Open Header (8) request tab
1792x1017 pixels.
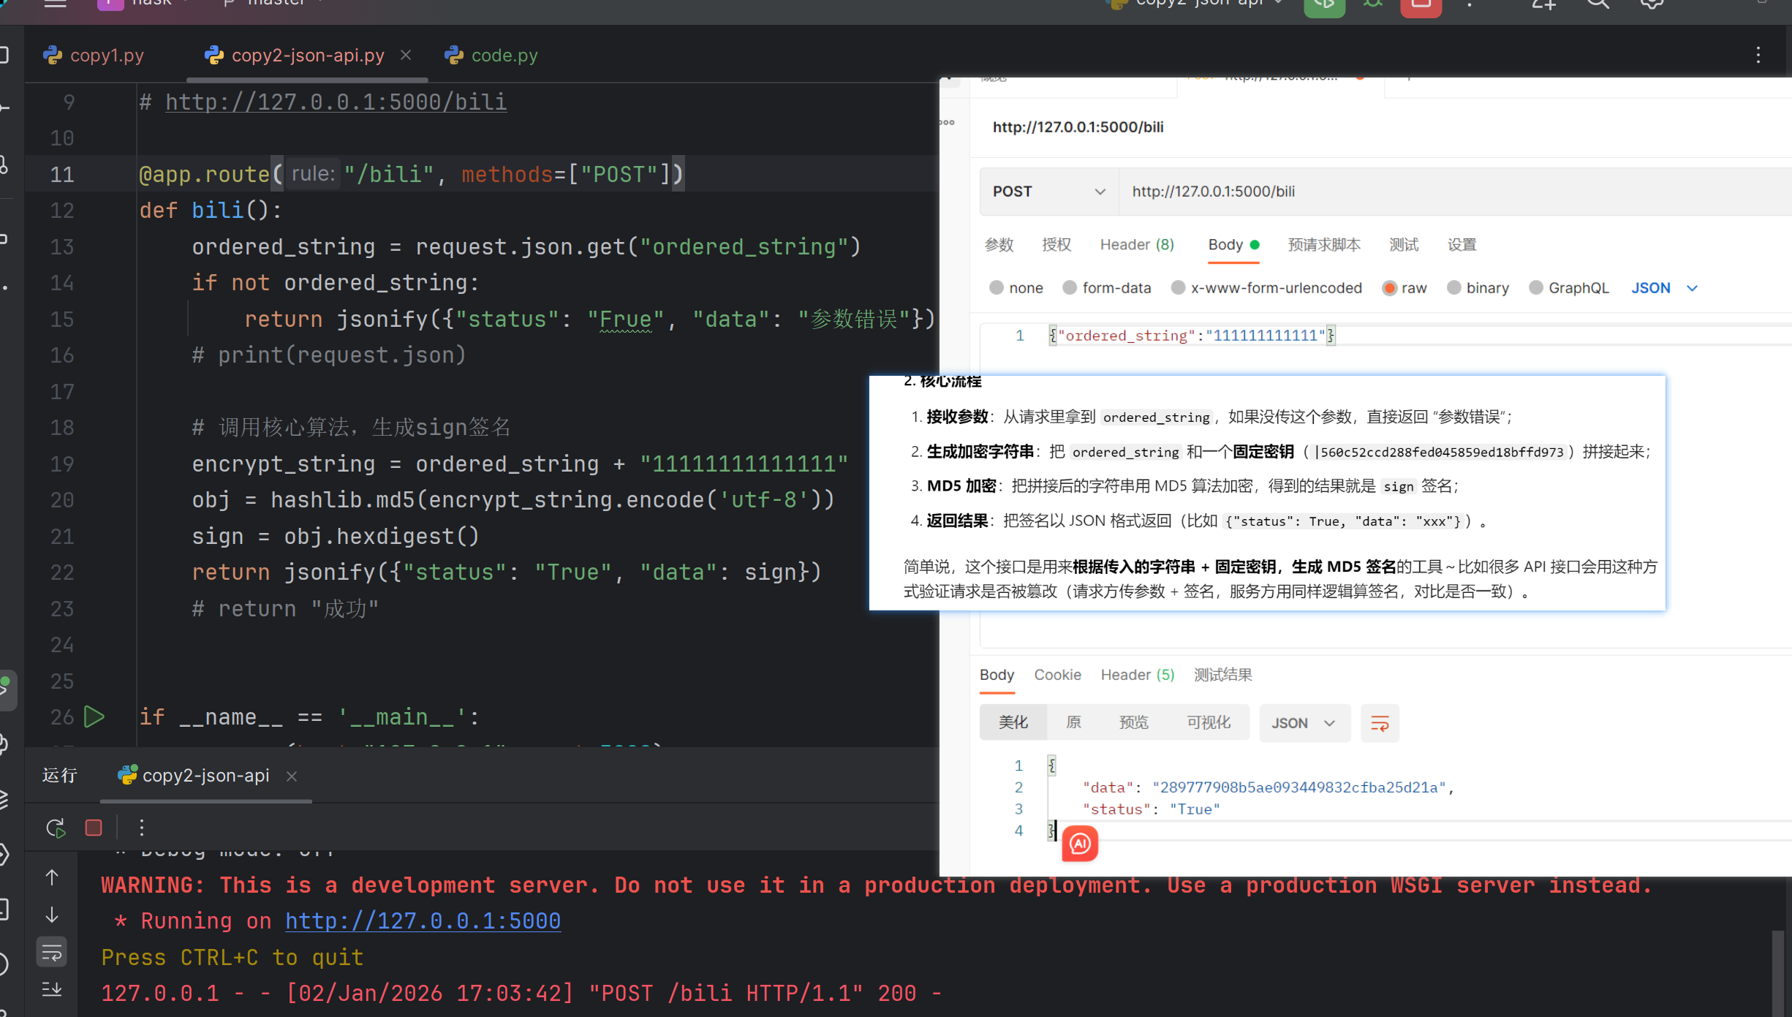click(1137, 245)
